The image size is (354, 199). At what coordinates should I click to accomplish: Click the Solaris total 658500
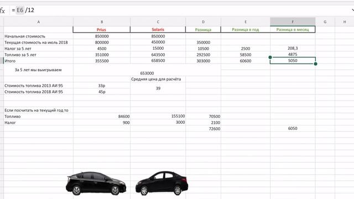[x=158, y=61]
